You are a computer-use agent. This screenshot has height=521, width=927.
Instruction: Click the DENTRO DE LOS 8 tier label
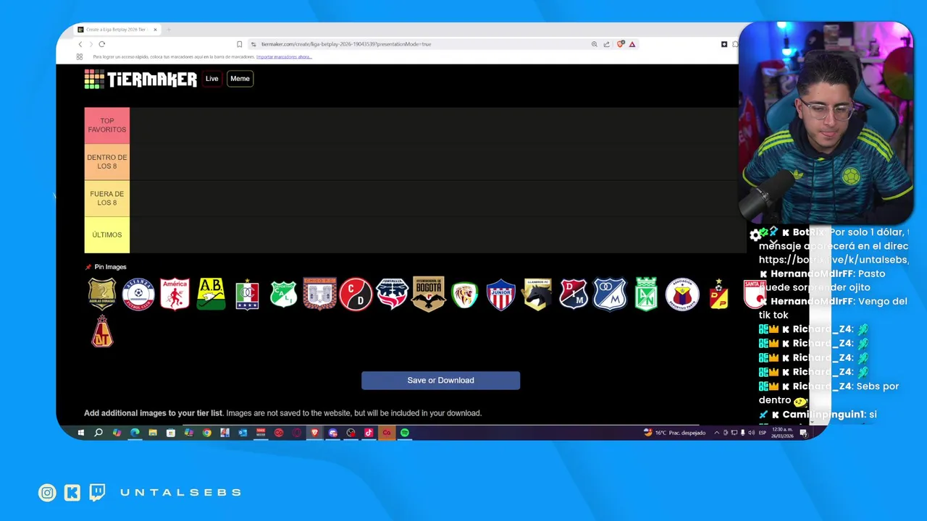(x=107, y=162)
